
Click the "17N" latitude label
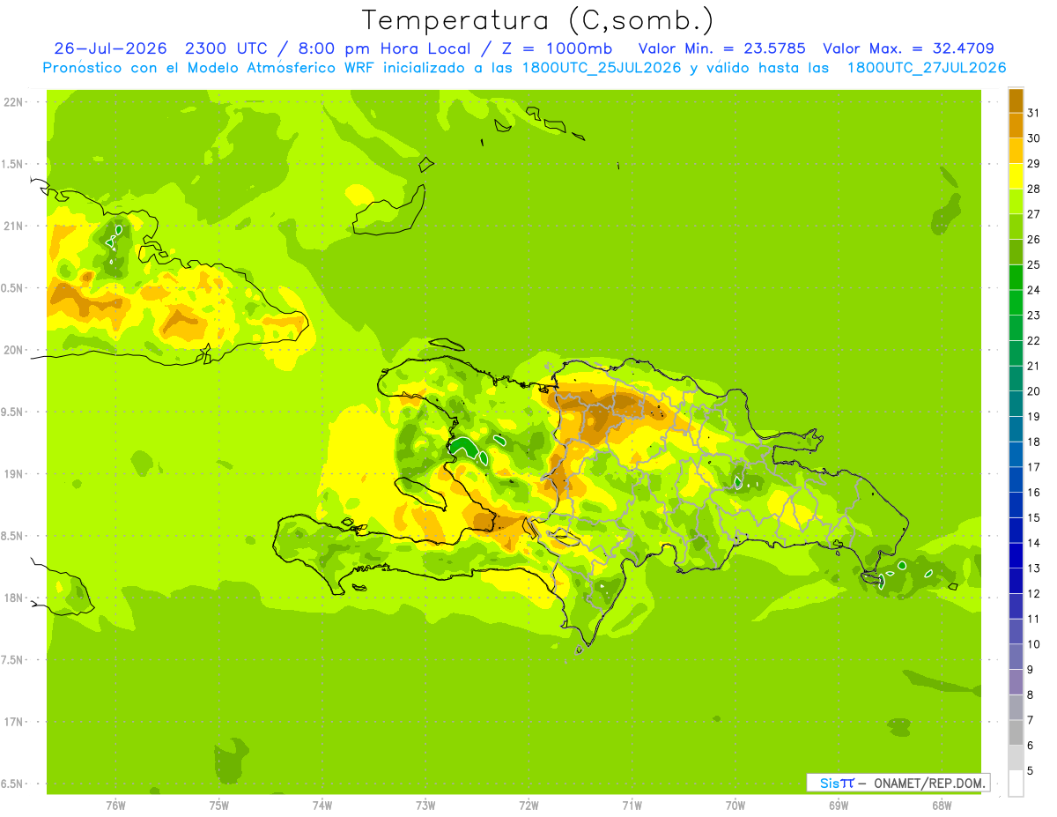13,722
